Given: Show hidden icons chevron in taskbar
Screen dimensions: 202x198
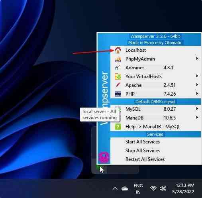Looking at the screenshot, I should pos(115,188).
